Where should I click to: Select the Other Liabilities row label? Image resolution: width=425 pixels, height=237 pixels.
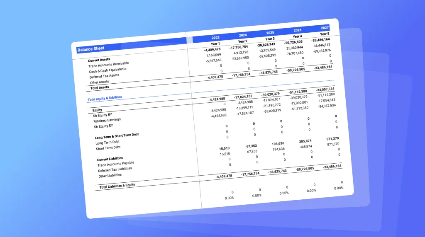click(x=110, y=176)
